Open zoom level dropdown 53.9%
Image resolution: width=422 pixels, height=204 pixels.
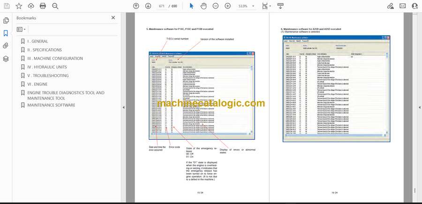246,6
